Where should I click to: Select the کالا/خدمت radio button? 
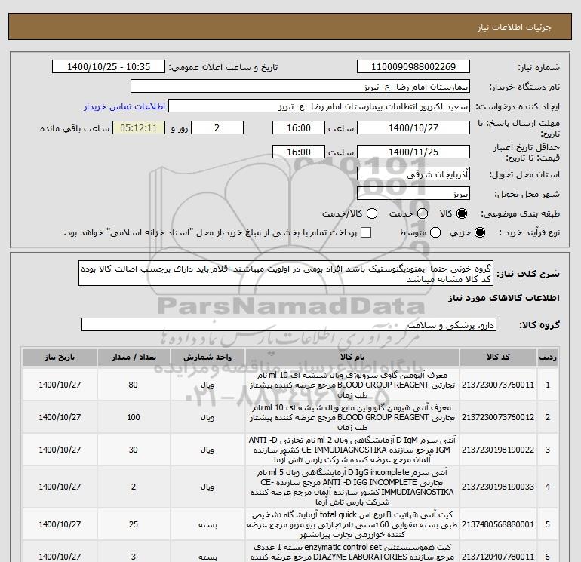click(372, 213)
